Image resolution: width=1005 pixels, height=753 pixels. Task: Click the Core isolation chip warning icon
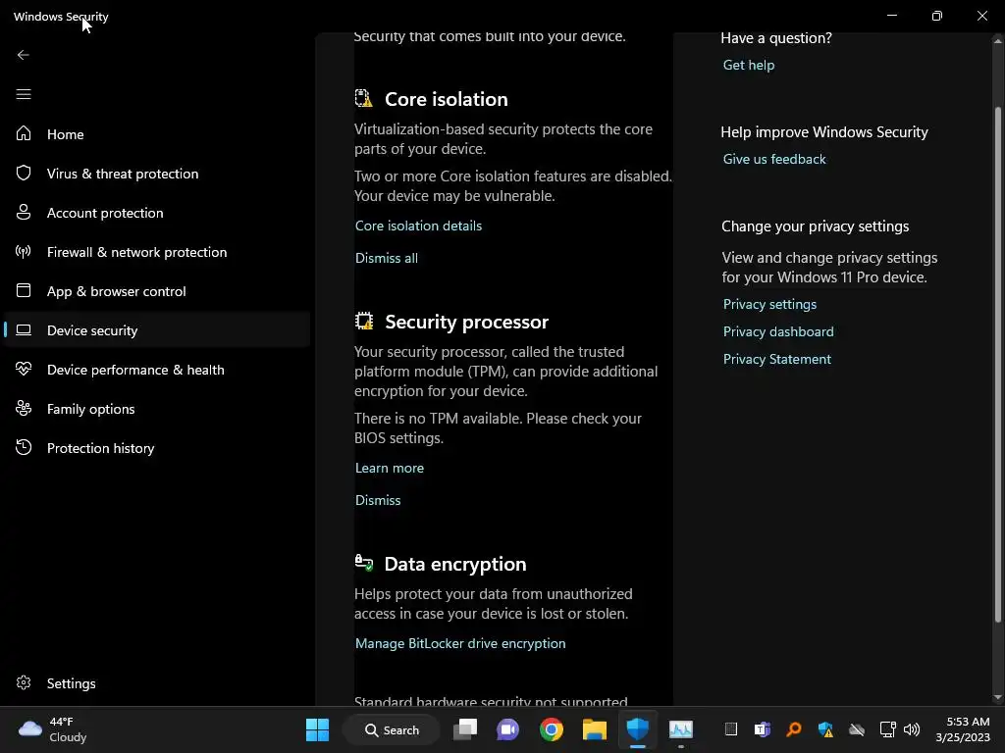363,99
